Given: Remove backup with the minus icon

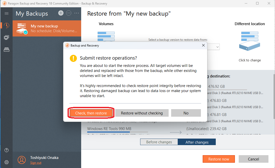Looking at the screenshot, I should pyautogui.click(x=69, y=13).
